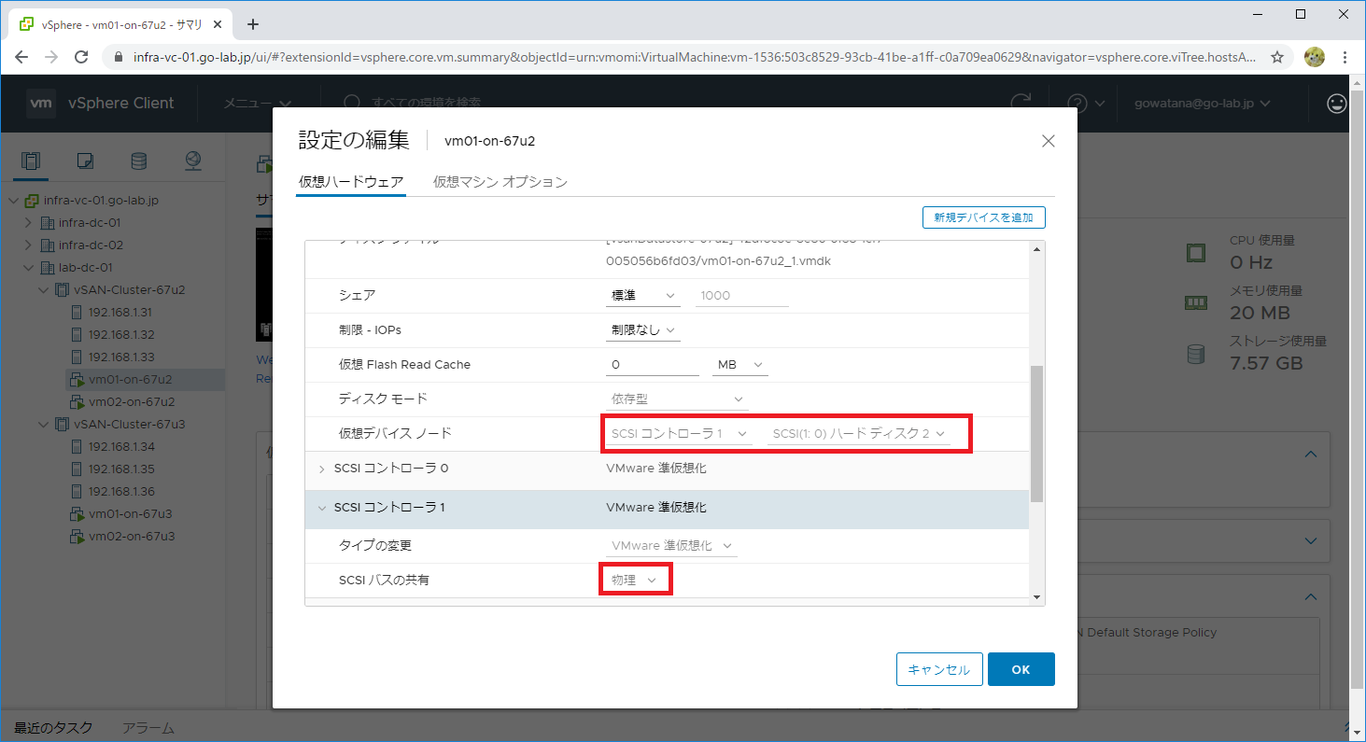The image size is (1366, 742).
Task: Open アラーム panel tab
Action: coord(148,728)
